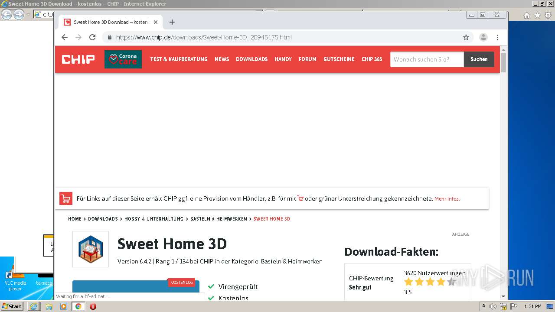
Task: Click Internet Explorer back button
Action: tap(7, 15)
